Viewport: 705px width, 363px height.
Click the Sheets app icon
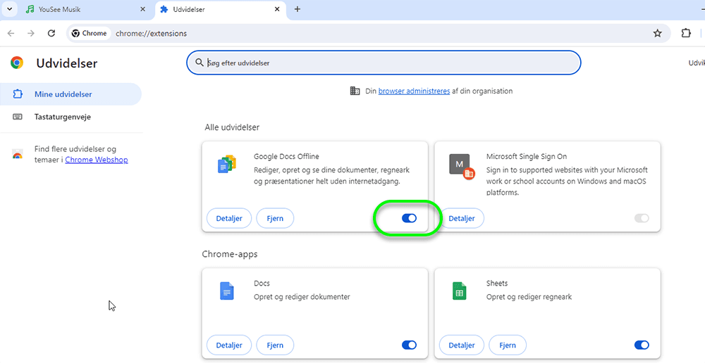[x=459, y=291]
